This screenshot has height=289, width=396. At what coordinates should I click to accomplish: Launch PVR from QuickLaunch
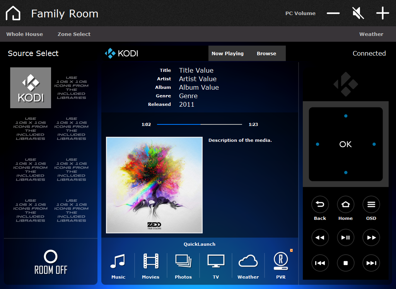click(281, 266)
